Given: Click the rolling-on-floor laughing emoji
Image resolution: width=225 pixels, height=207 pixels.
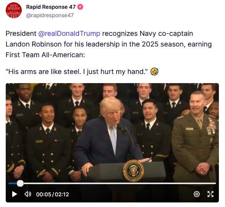Looking at the screenshot, I should click(x=154, y=72).
